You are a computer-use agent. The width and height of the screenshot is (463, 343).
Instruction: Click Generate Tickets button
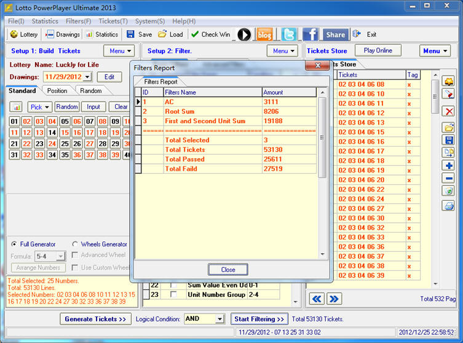[x=95, y=319]
